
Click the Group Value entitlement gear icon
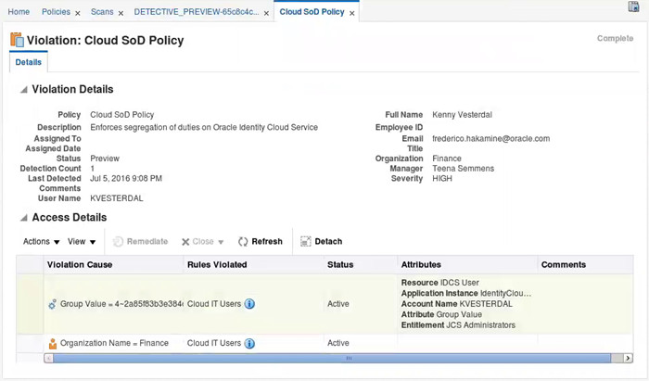click(x=52, y=304)
